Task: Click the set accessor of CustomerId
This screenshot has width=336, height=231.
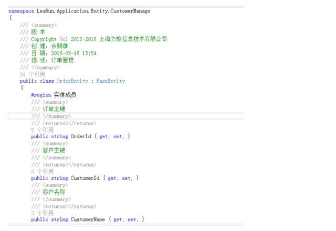Action: pyautogui.click(x=126, y=178)
